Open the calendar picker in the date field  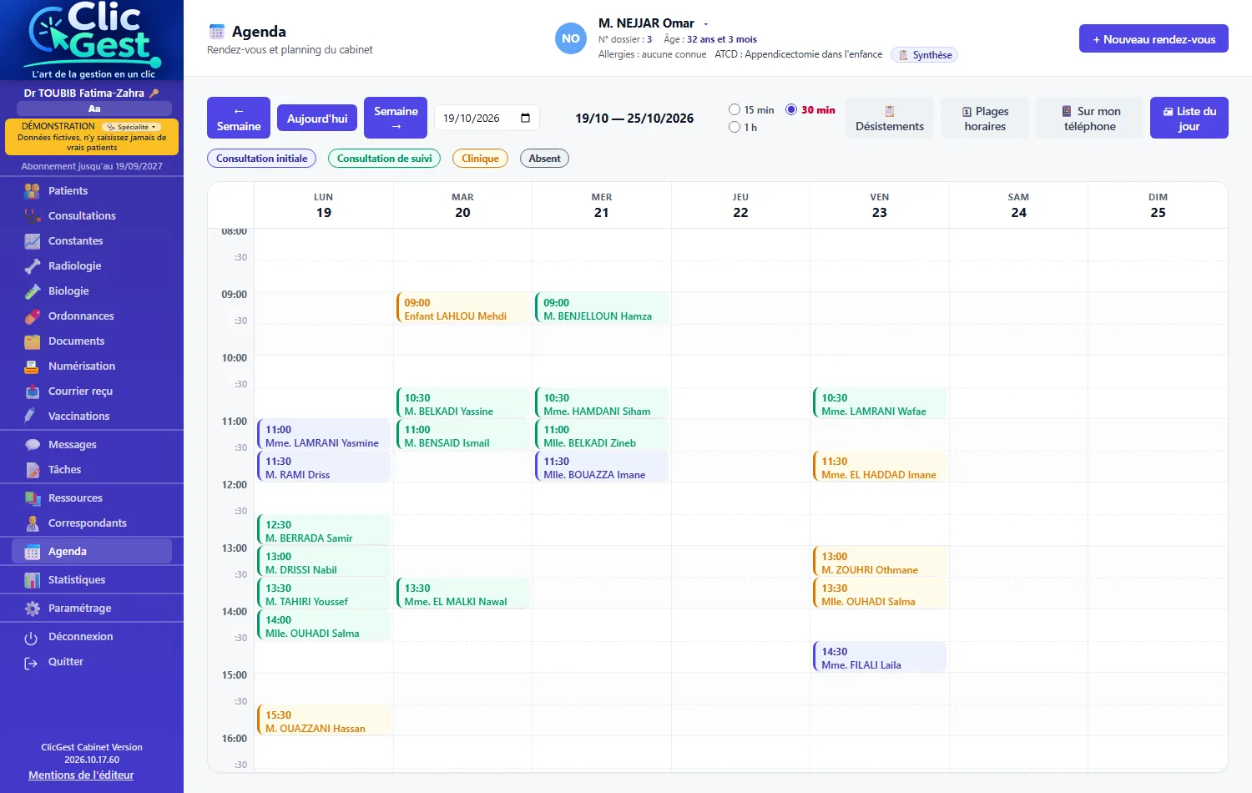(525, 118)
